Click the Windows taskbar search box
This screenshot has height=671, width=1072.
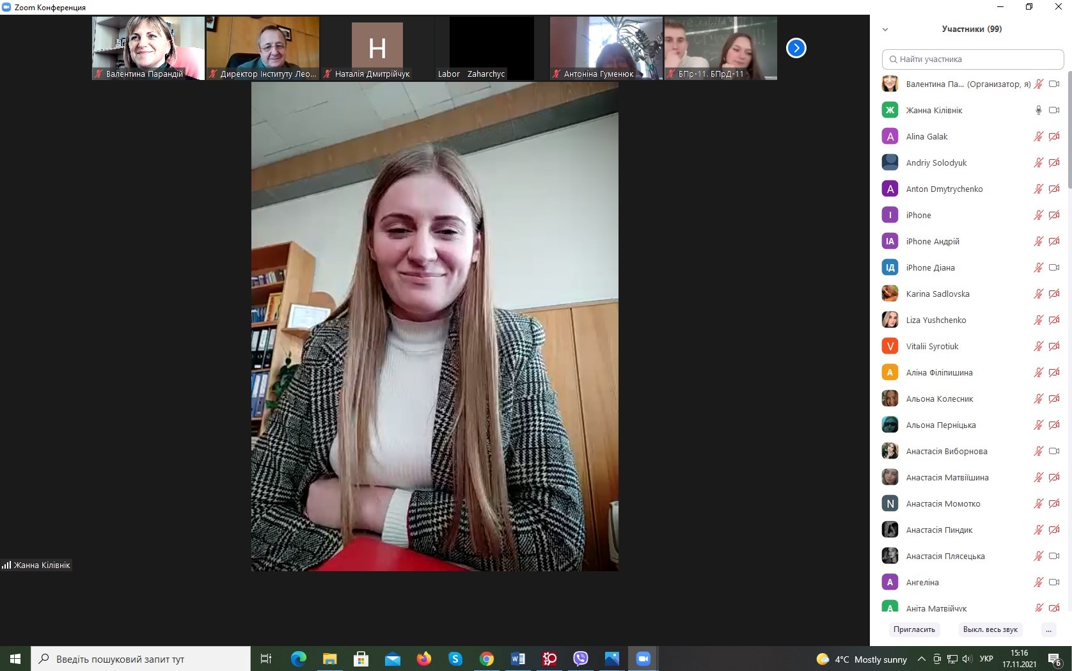tap(141, 659)
